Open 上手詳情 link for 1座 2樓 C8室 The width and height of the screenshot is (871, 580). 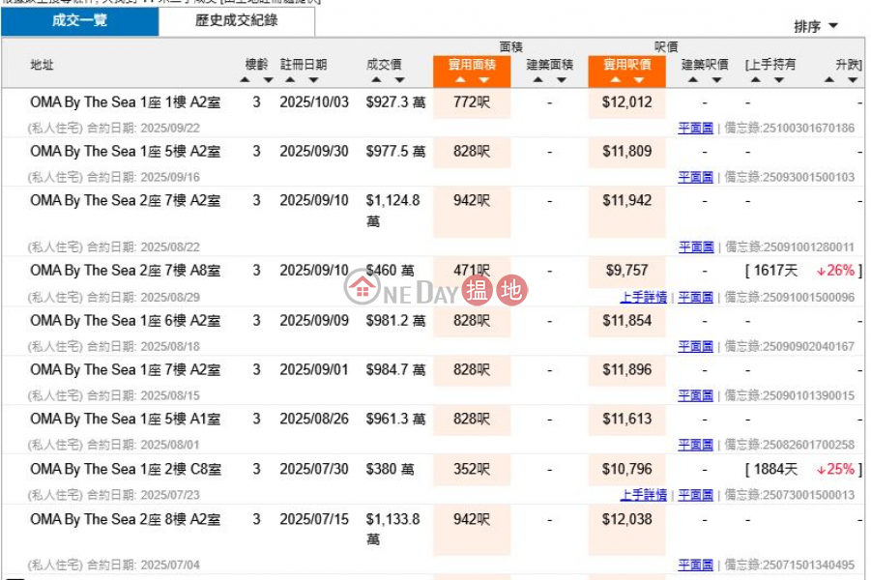point(643,495)
